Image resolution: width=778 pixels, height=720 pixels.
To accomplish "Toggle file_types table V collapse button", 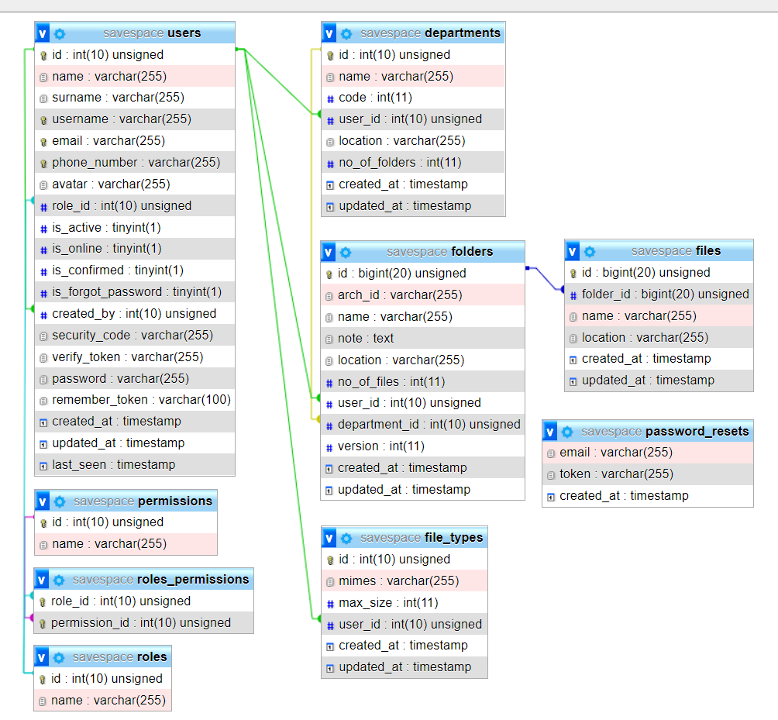I will [329, 538].
